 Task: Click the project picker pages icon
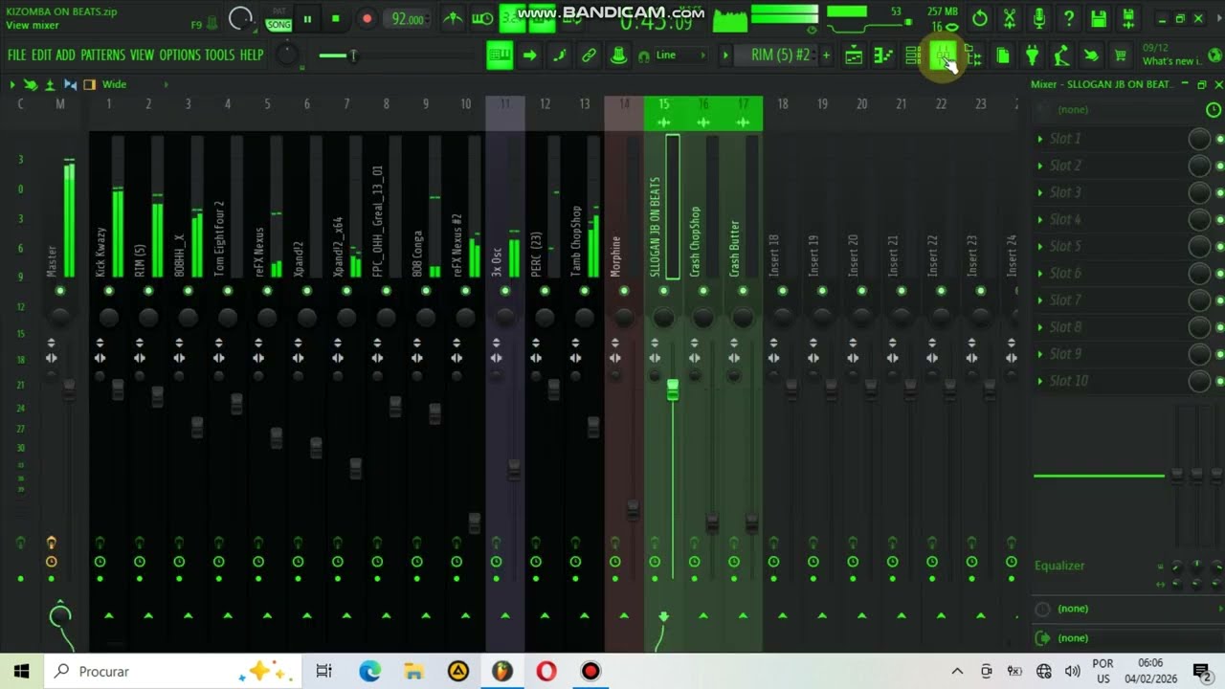[x=1002, y=56]
